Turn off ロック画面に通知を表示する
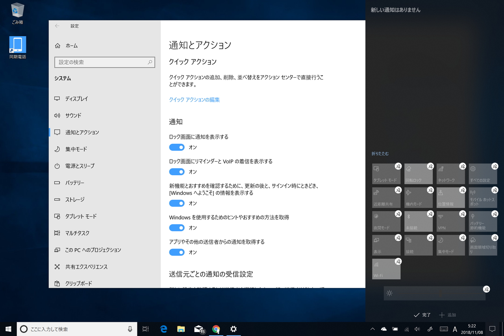Image resolution: width=504 pixels, height=336 pixels. (x=177, y=147)
